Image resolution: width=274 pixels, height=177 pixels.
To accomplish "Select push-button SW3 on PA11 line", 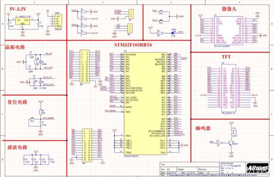I will [x=161, y=21].
